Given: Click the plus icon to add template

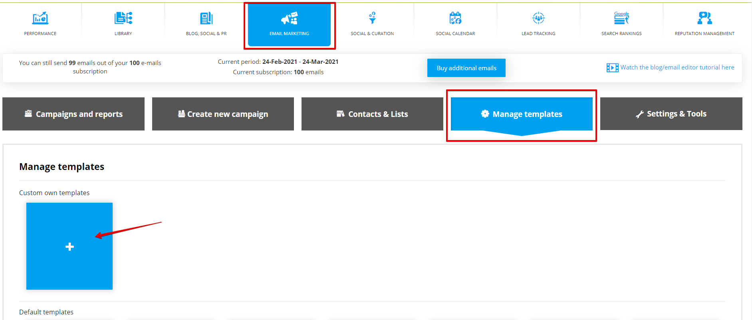Looking at the screenshot, I should (69, 247).
